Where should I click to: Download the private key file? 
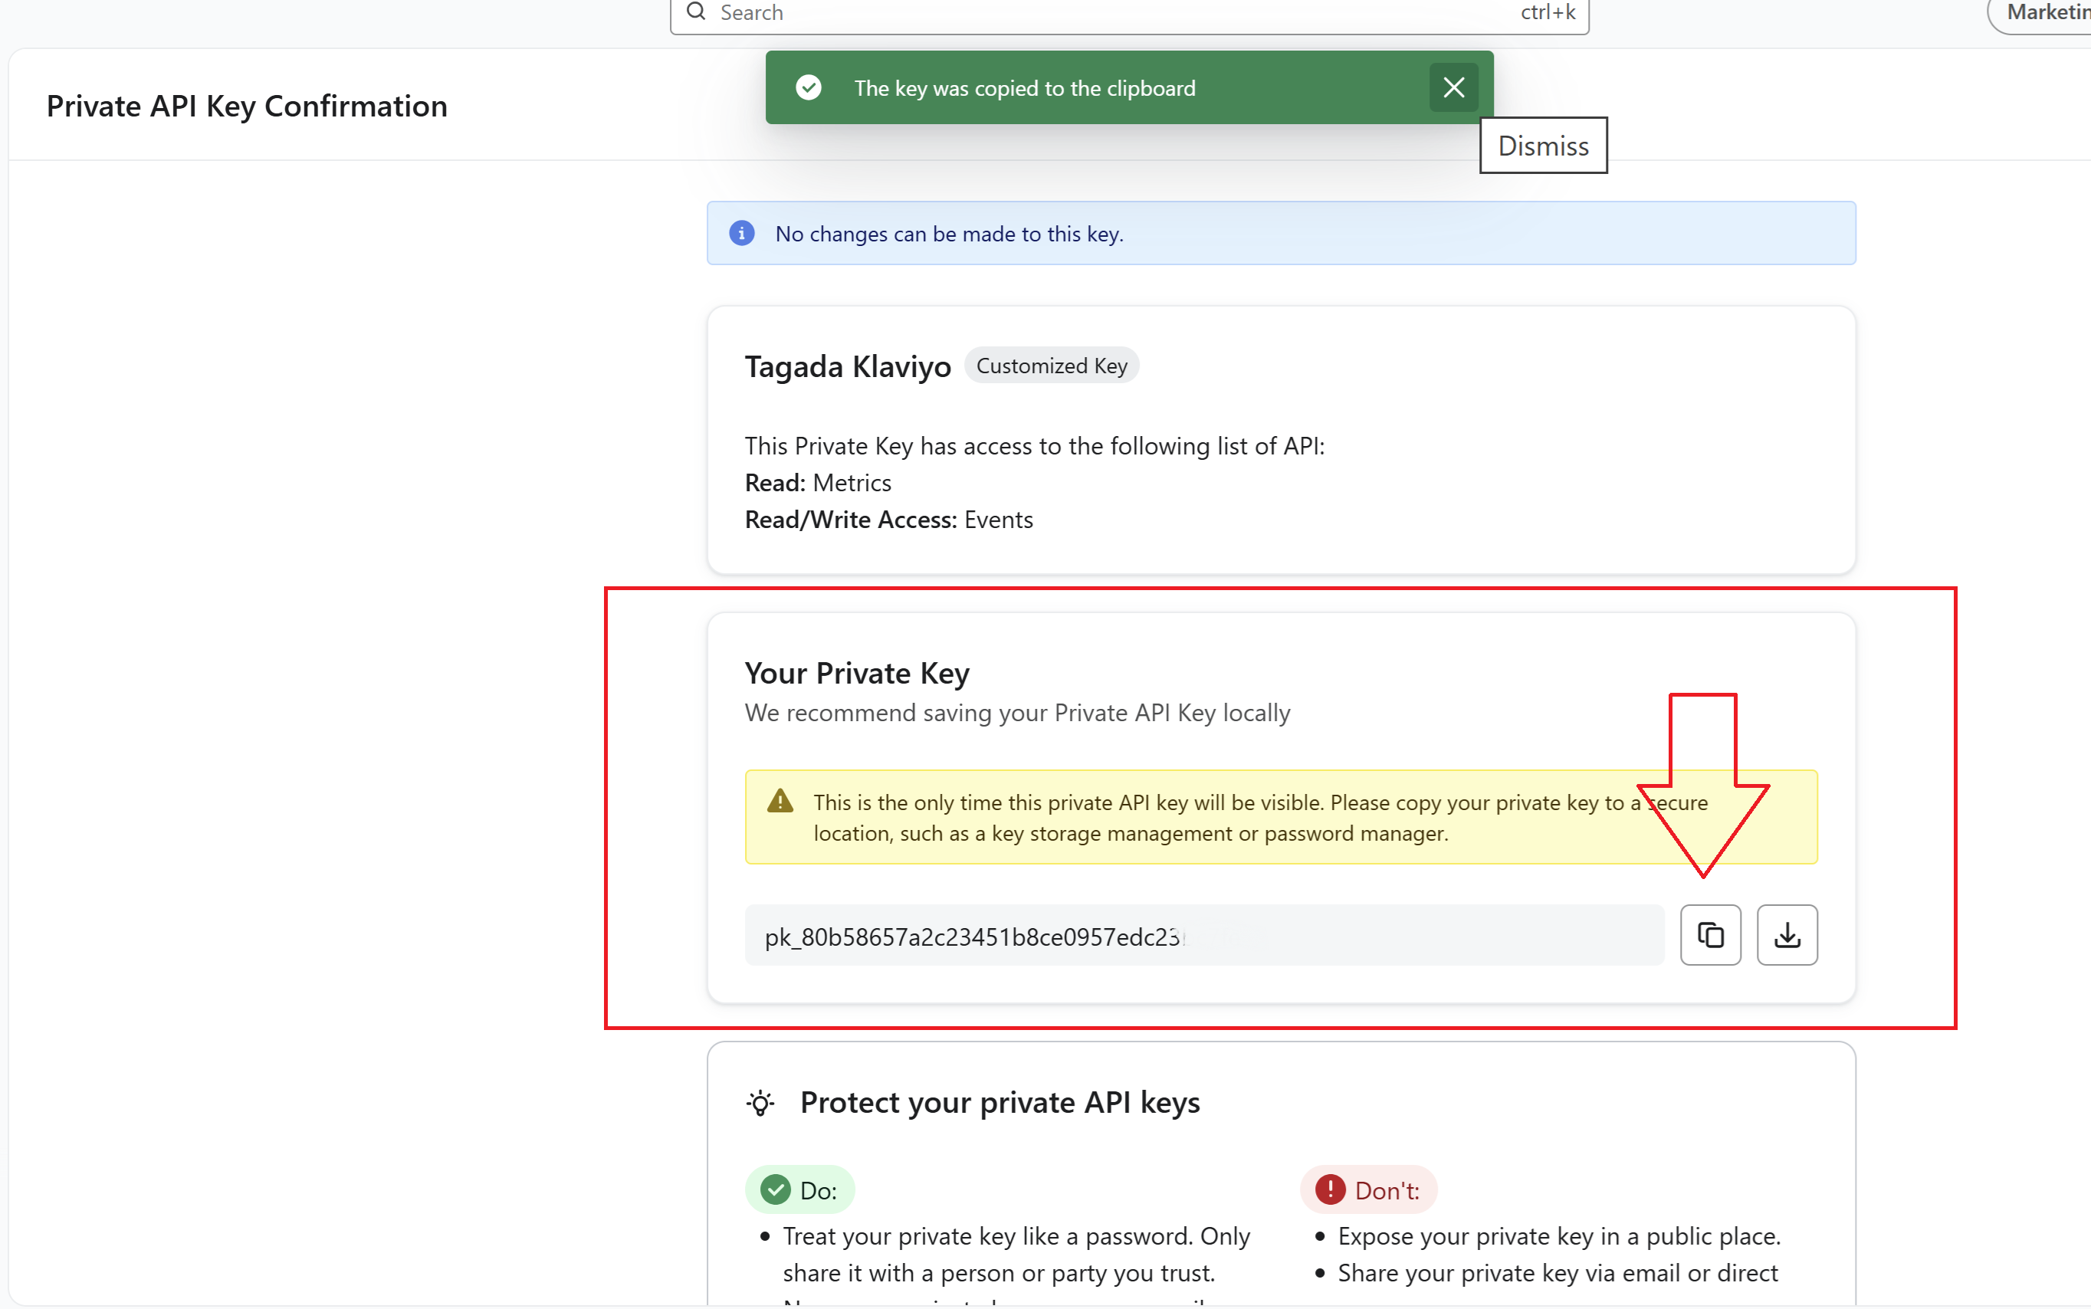point(1786,935)
